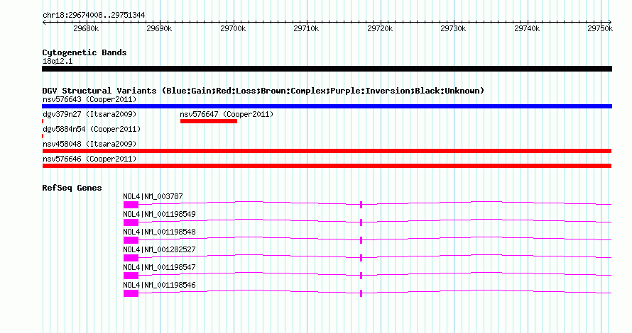Click the small mid-intron exon of NM_001198546
The width and height of the screenshot is (632, 333).
click(361, 293)
